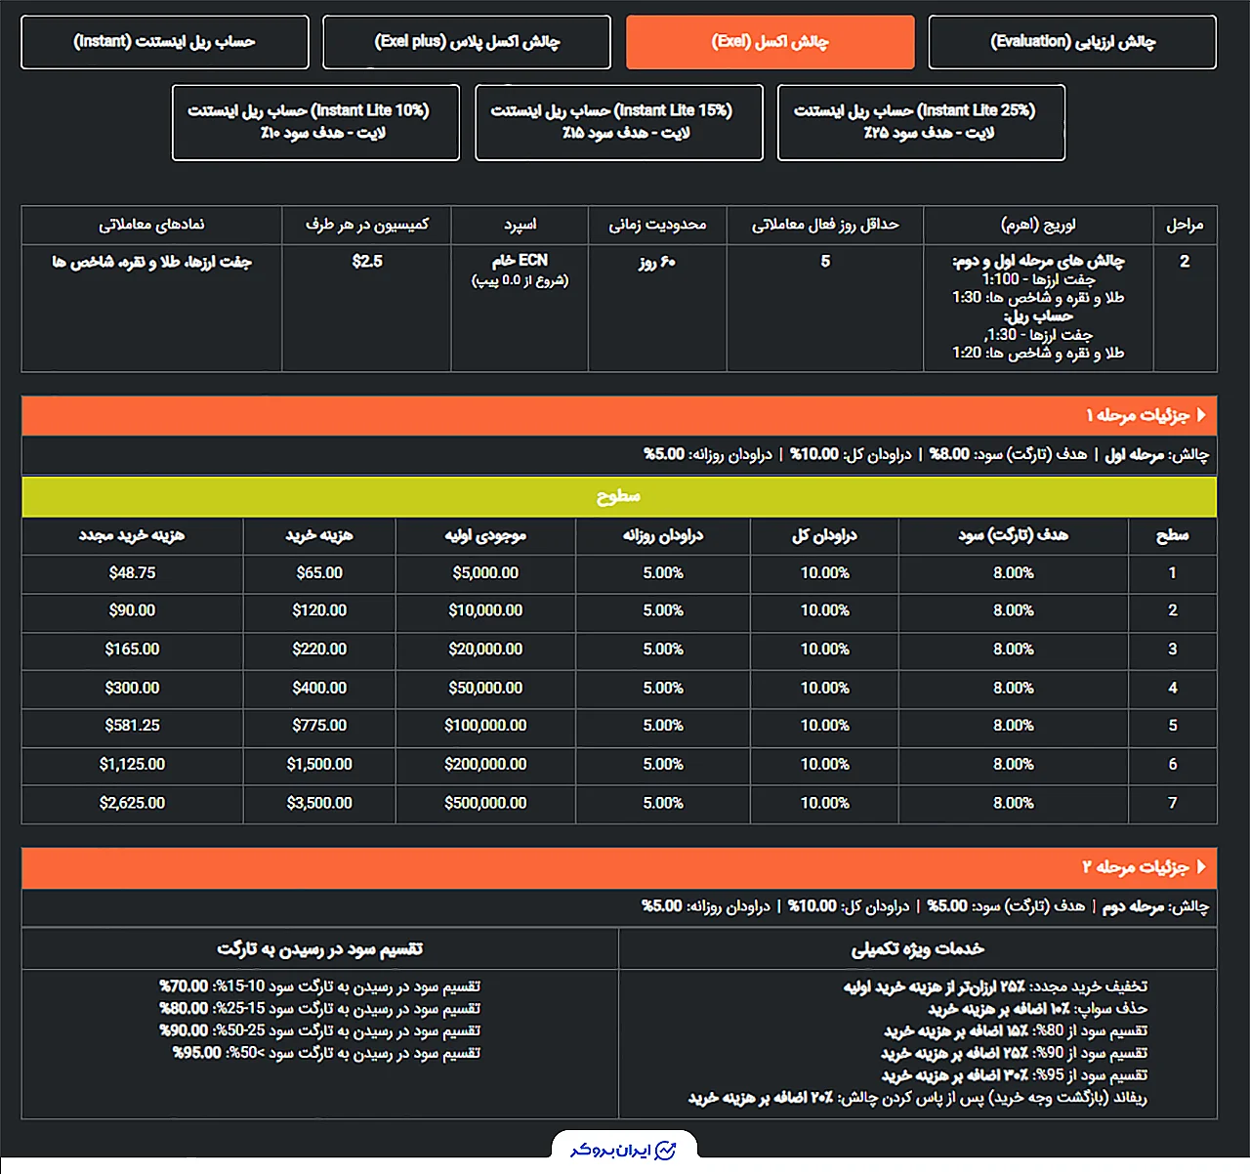
Task: Click the green سطوح levels bar
Action: [x=619, y=497]
